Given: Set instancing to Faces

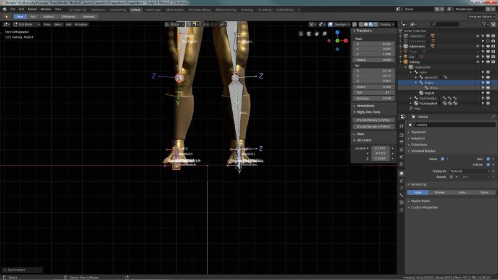Looking at the screenshot, I should 484,192.
